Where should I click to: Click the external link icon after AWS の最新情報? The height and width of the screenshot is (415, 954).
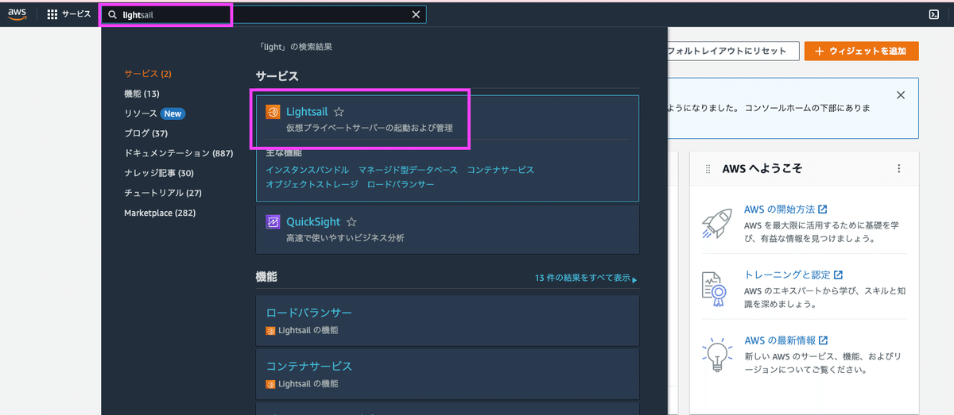824,340
